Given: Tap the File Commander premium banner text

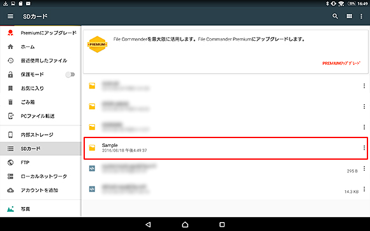Looking at the screenshot, I should click(x=209, y=39).
